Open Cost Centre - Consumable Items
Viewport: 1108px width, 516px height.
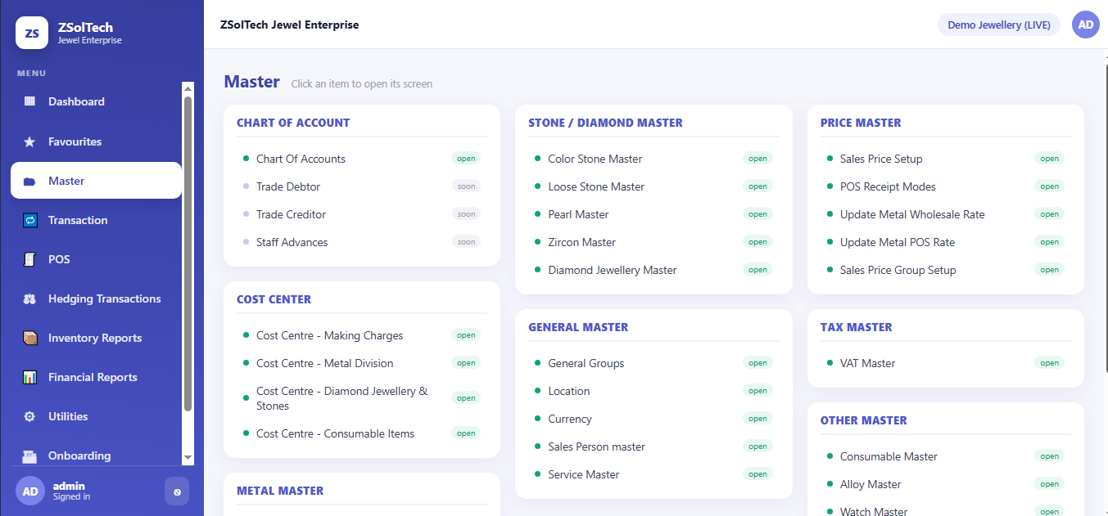(361, 433)
